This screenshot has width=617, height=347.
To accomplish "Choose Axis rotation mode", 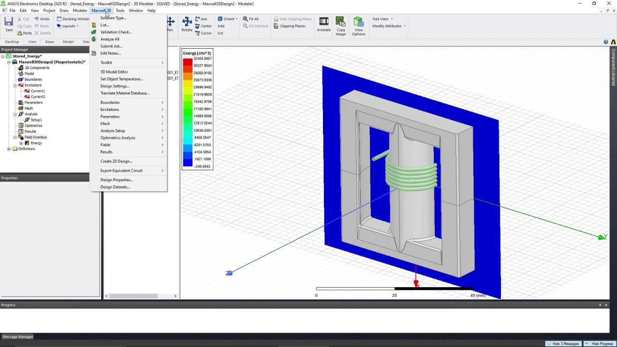I will pyautogui.click(x=201, y=19).
